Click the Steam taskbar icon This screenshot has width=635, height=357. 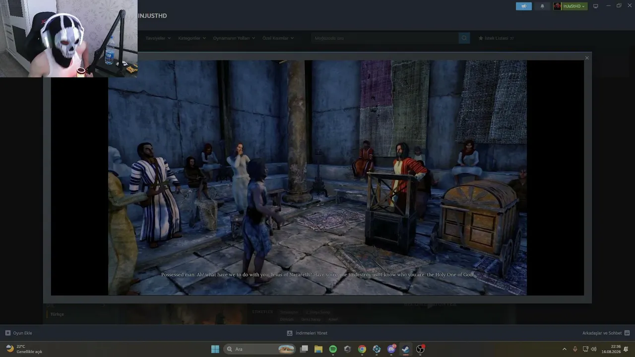(406, 349)
